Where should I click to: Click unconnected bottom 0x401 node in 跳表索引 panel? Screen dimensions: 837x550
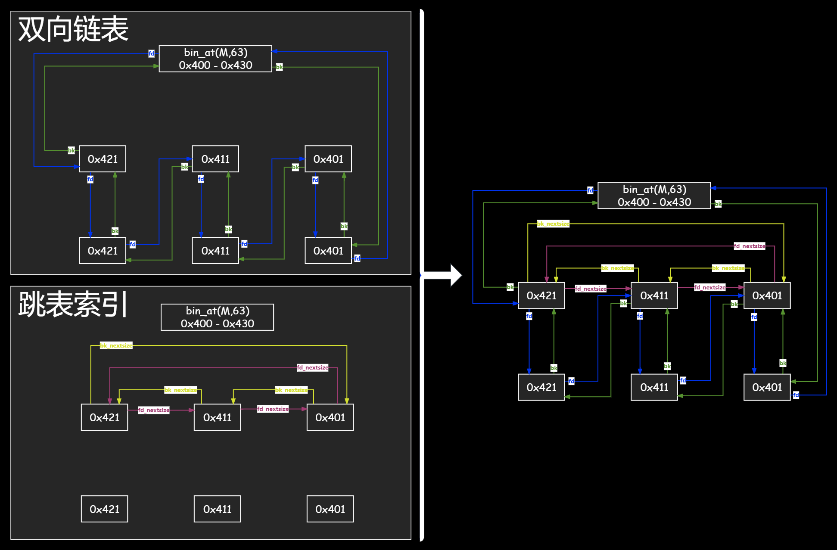(330, 509)
